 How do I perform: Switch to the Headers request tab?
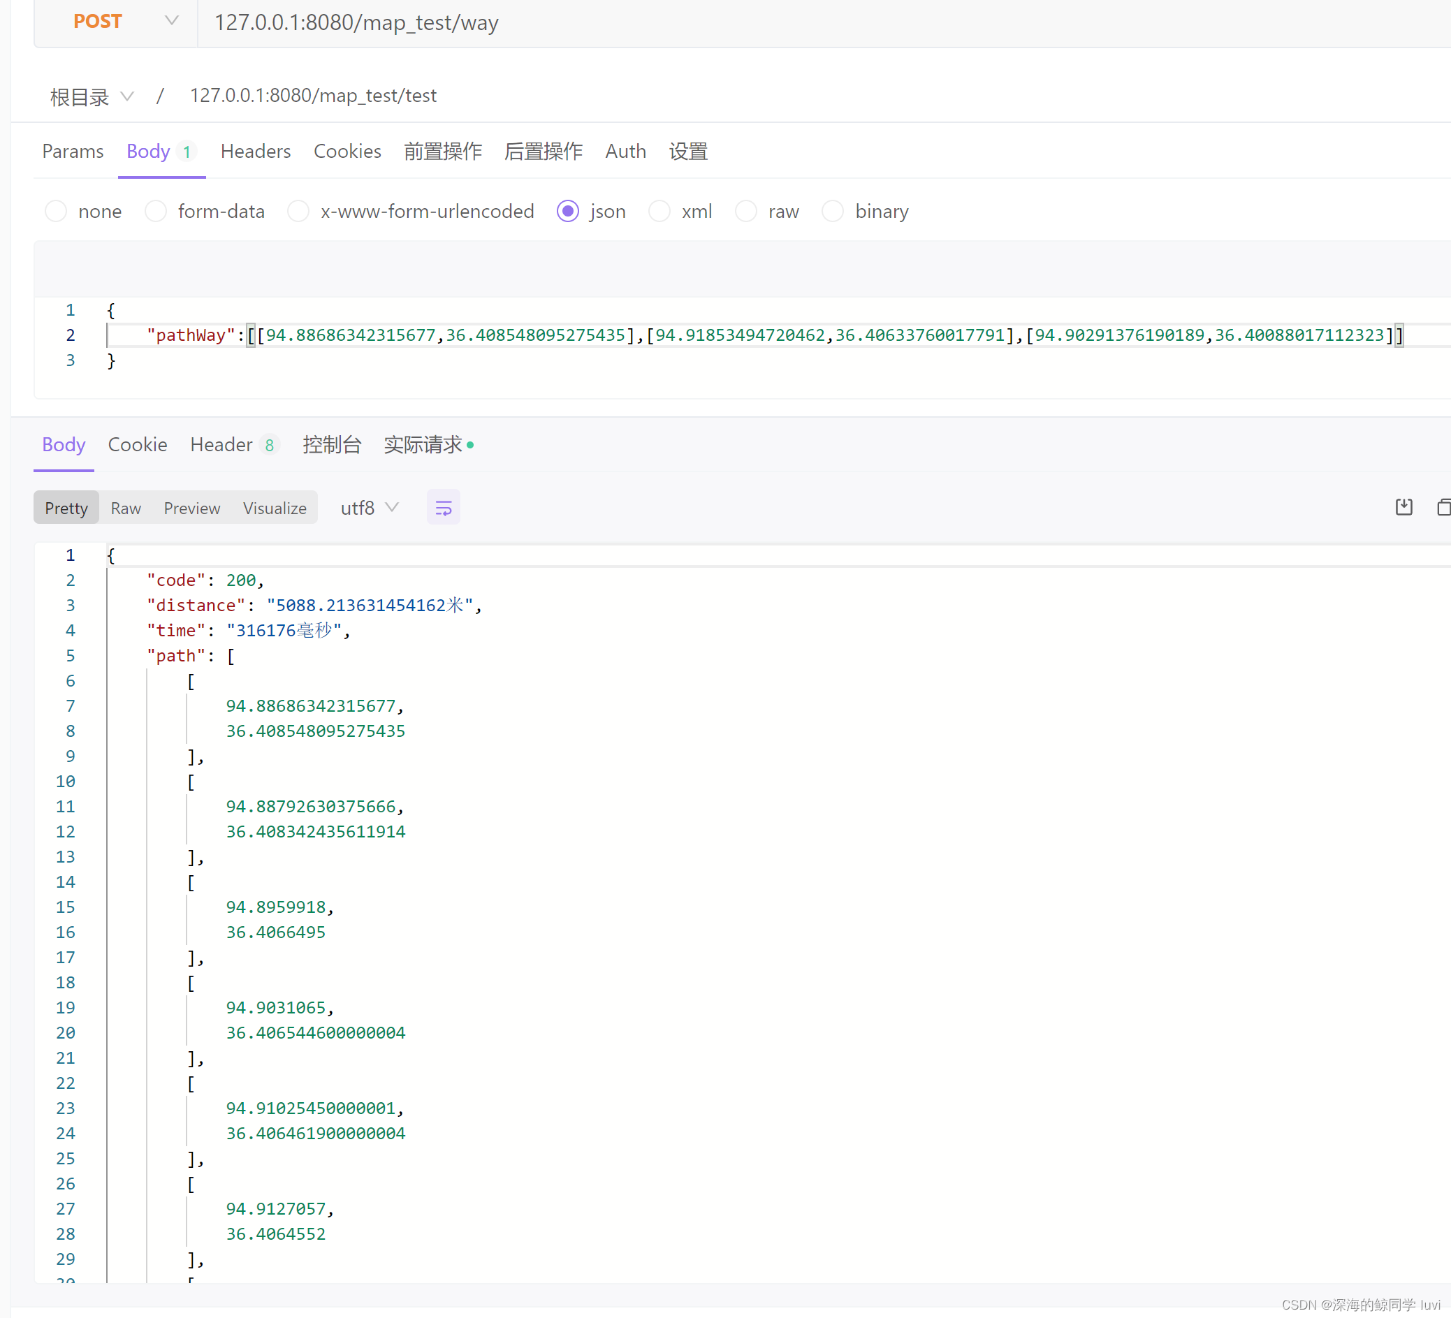(x=256, y=152)
